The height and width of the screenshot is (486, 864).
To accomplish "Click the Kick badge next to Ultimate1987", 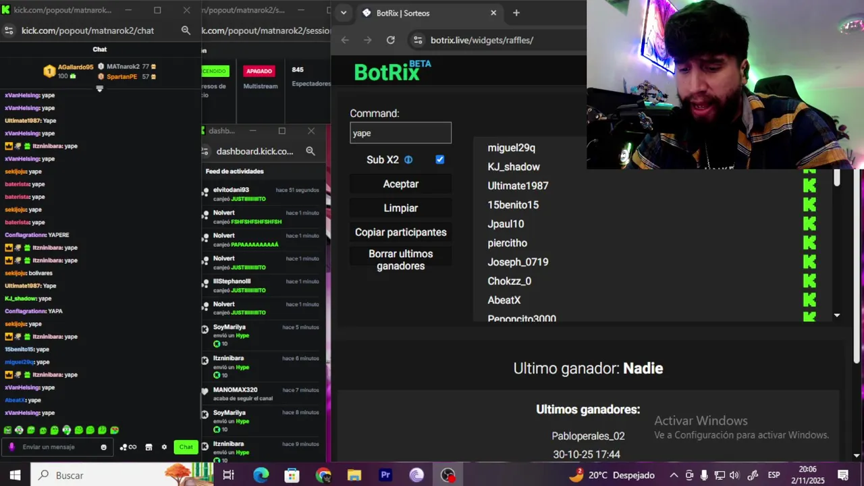I will pos(809,186).
